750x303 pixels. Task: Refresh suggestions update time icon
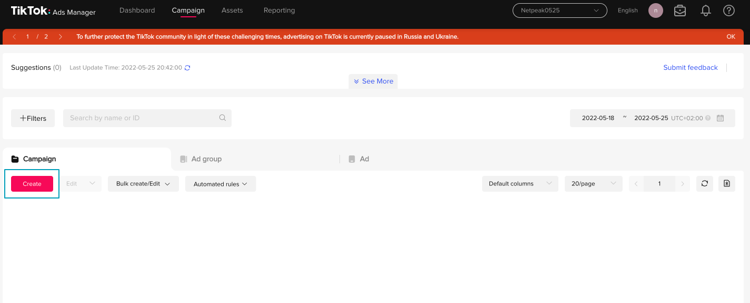pos(187,68)
